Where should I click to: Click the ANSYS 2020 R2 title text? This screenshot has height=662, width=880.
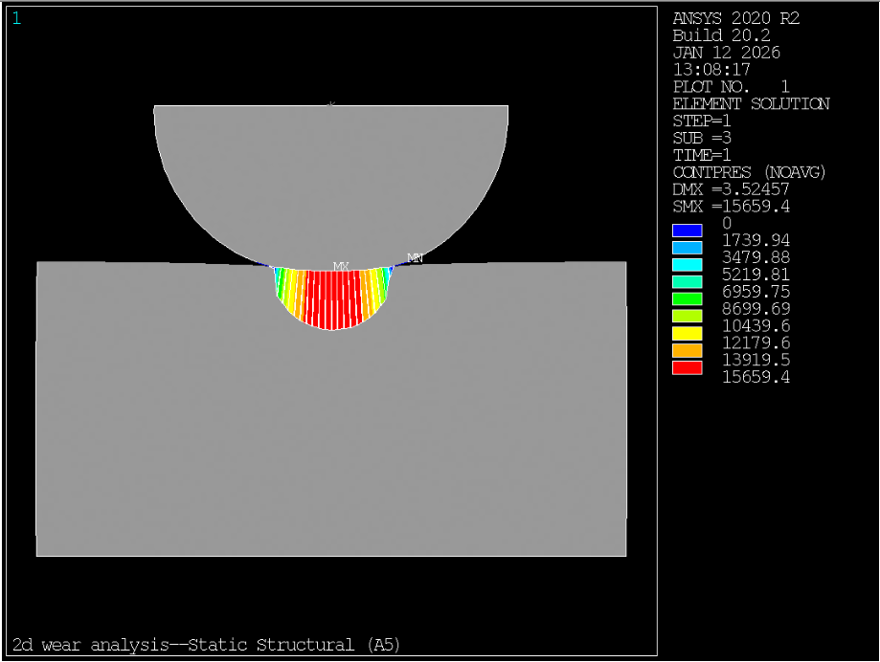735,18
